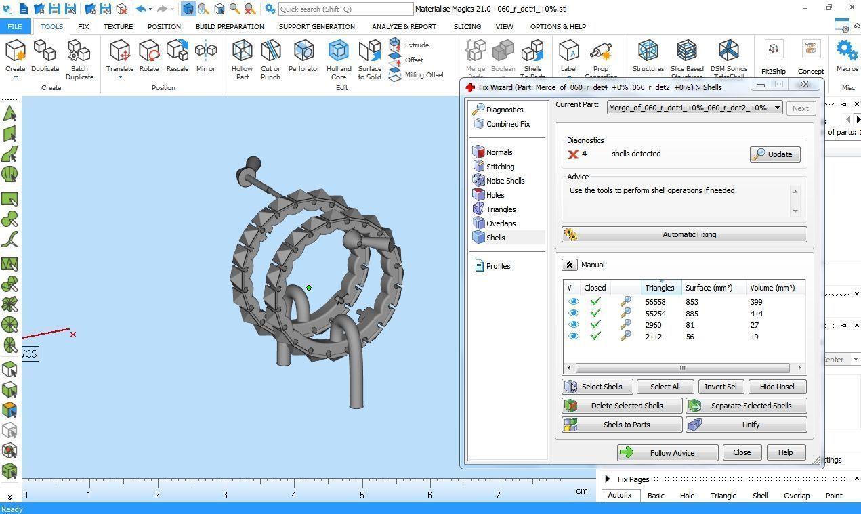861x514 pixels.
Task: Click the Hull and Core tool
Action: point(339,60)
